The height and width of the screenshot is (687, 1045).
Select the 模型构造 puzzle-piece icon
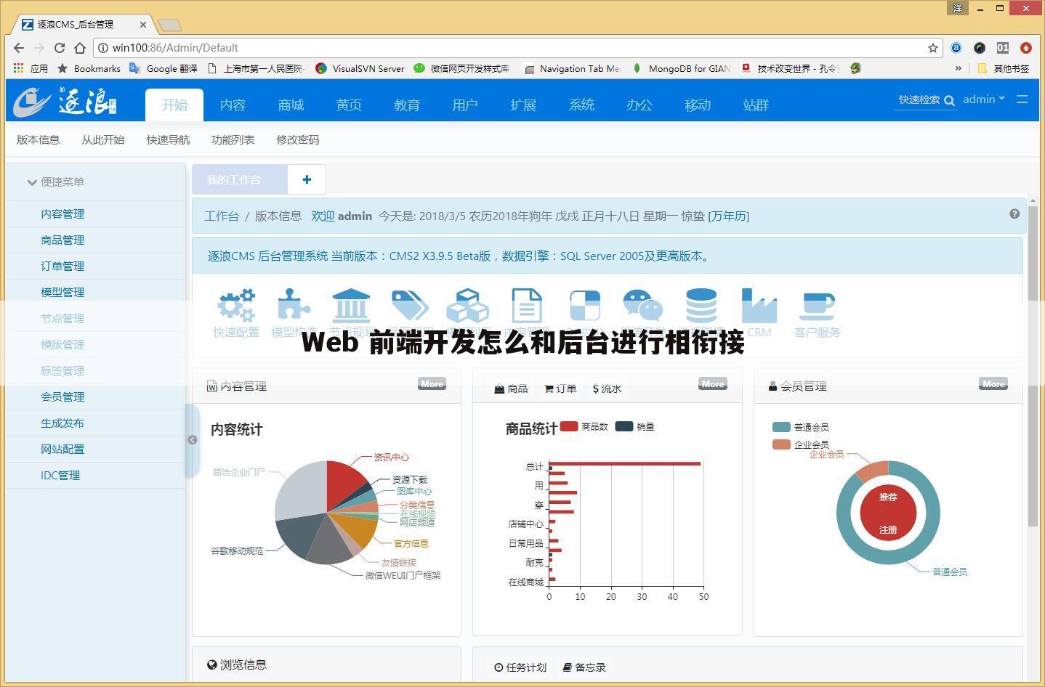tap(294, 305)
